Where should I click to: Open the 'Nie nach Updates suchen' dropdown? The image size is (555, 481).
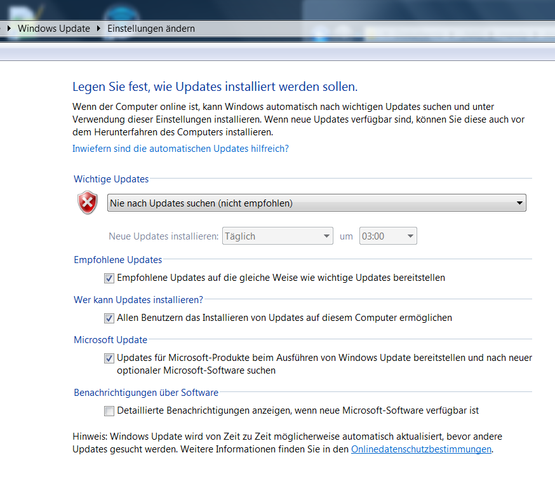[x=316, y=203]
